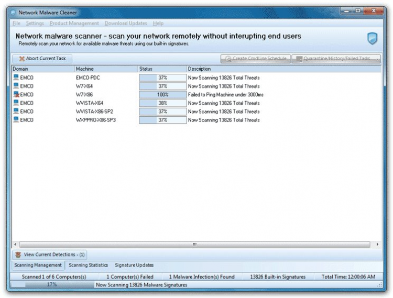
Task: Click the application icon in the title bar
Action: point(13,12)
